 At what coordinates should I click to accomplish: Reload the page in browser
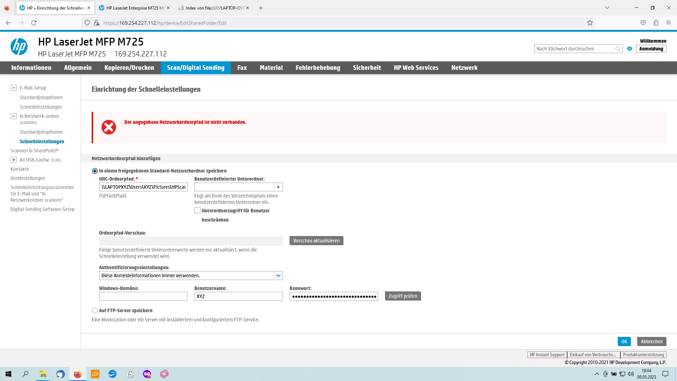pyautogui.click(x=34, y=23)
